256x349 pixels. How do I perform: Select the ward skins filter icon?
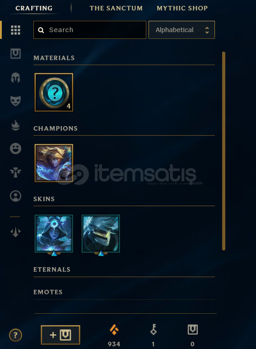click(x=15, y=173)
